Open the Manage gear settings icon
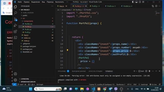Image resolution: width=164 pixels, height=92 pixels. tap(15, 80)
